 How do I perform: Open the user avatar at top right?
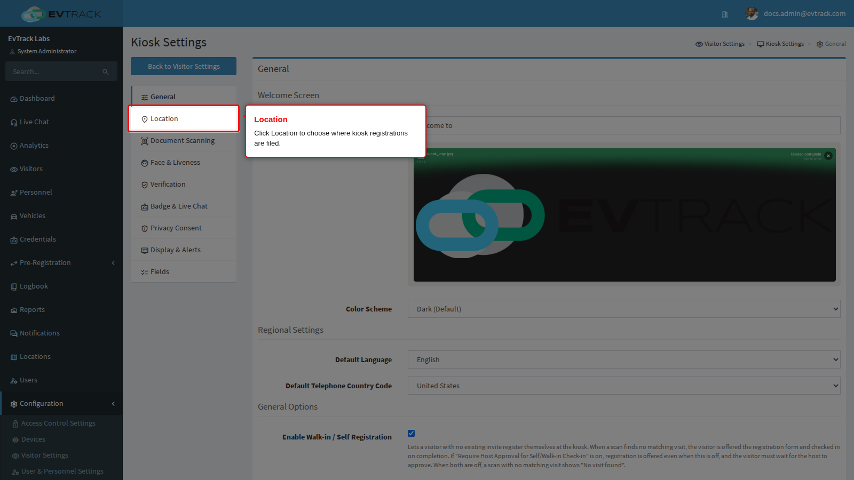(752, 14)
